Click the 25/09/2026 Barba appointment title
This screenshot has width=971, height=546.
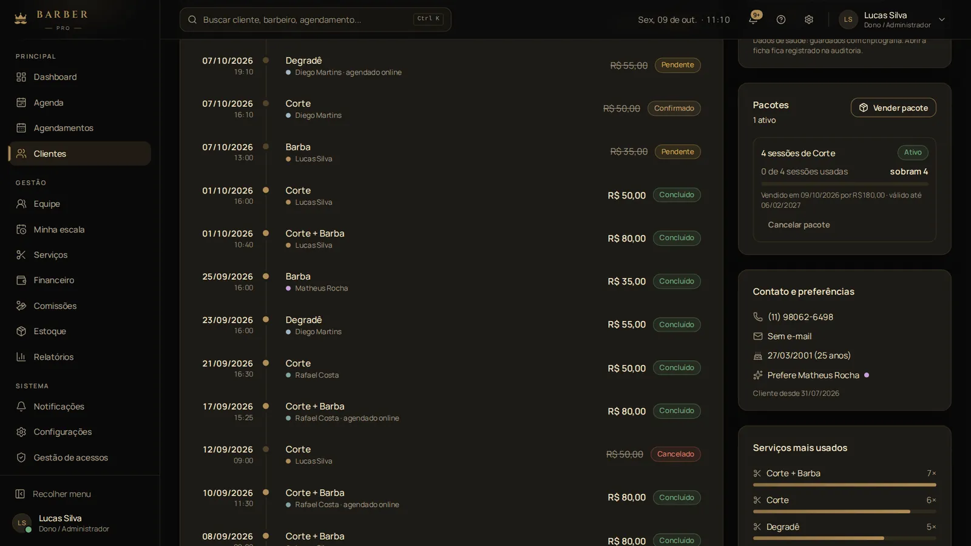click(x=298, y=277)
